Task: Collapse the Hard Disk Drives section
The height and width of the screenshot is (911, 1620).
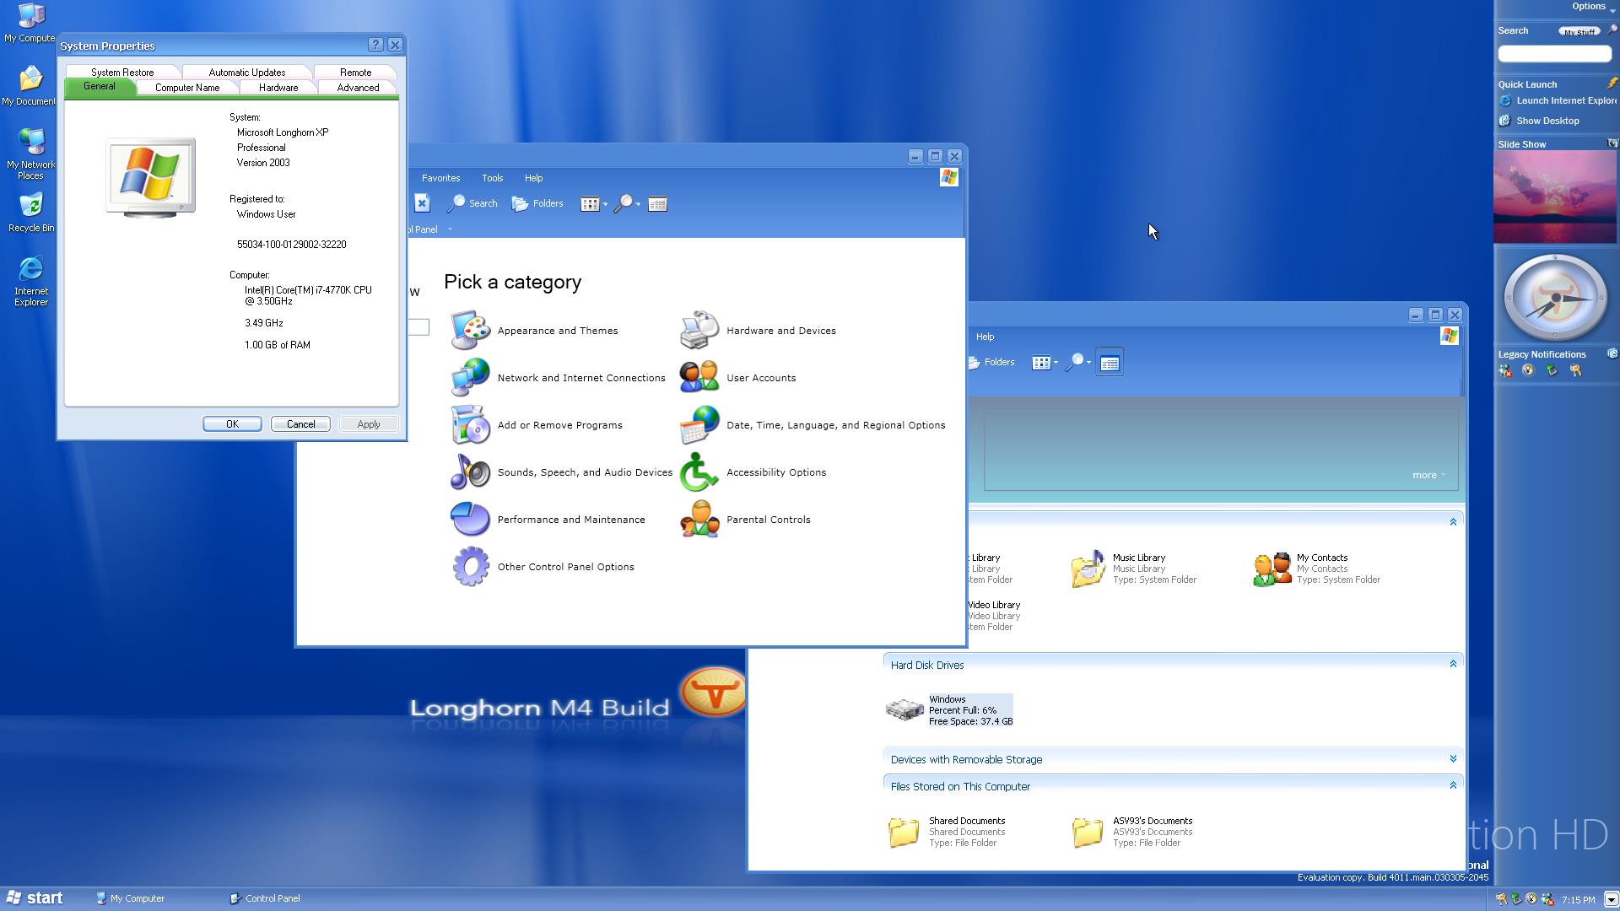Action: pos(1453,664)
